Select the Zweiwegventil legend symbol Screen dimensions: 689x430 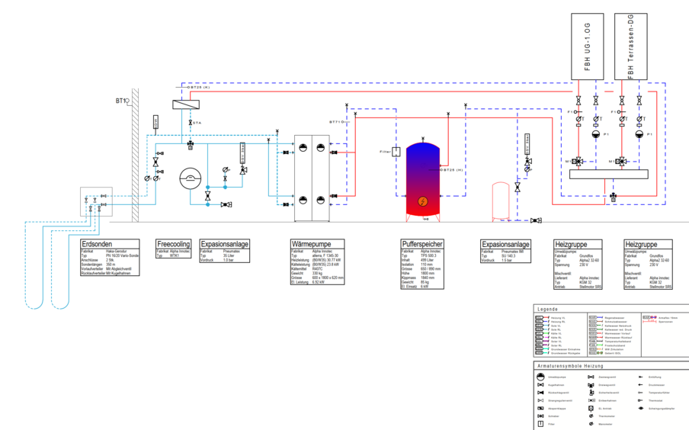pyautogui.click(x=591, y=377)
